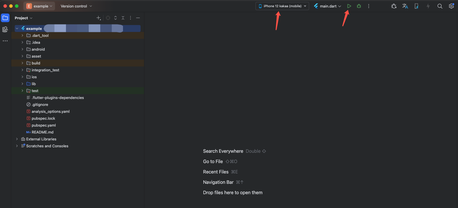This screenshot has height=208, width=458.
Task: Hide the Project tool window
Action: (x=138, y=18)
